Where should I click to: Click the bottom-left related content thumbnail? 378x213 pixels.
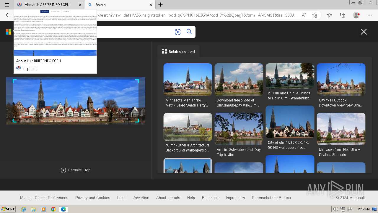click(x=188, y=165)
